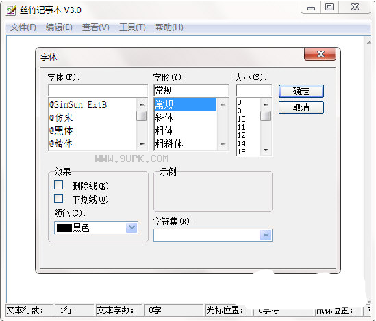Close the 丝竹记事本 main window

(x=355, y=8)
